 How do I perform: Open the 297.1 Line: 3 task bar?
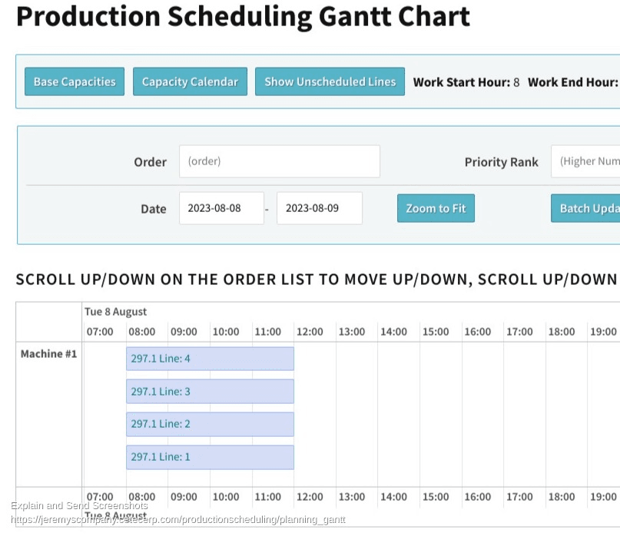point(210,392)
